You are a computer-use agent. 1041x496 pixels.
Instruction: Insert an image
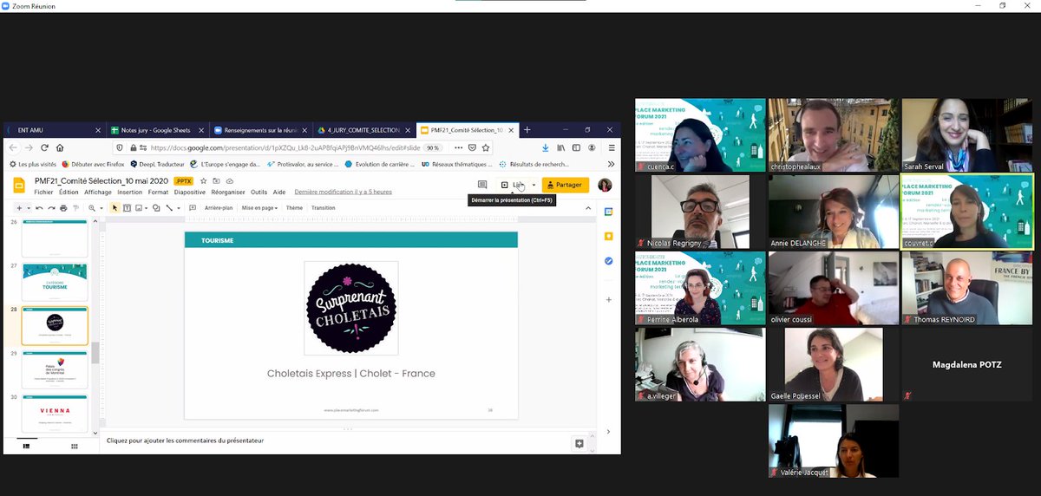click(x=140, y=208)
